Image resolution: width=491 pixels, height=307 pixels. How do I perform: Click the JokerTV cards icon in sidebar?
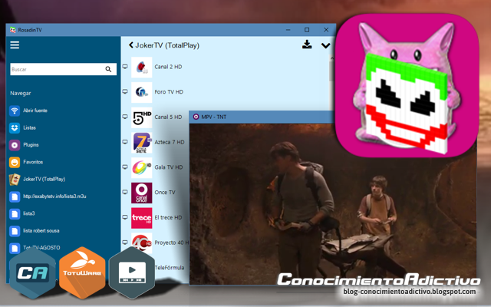tap(15, 180)
